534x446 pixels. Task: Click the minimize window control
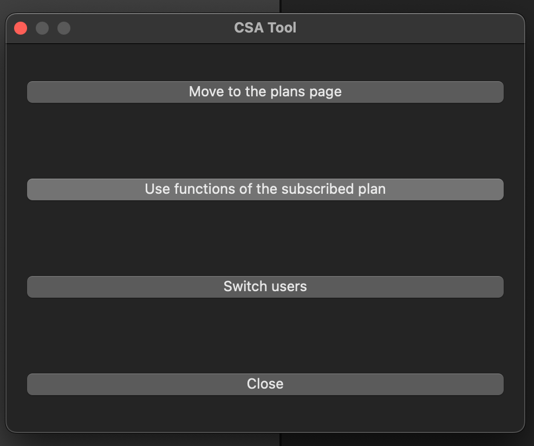[x=42, y=28]
